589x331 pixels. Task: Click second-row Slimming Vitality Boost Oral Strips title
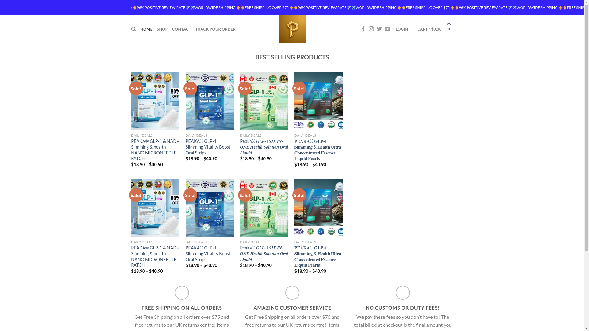pyautogui.click(x=208, y=254)
